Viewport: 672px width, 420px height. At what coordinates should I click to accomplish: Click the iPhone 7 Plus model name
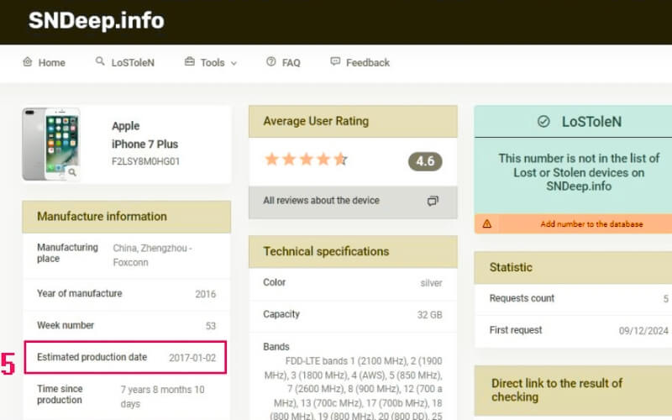pos(144,144)
